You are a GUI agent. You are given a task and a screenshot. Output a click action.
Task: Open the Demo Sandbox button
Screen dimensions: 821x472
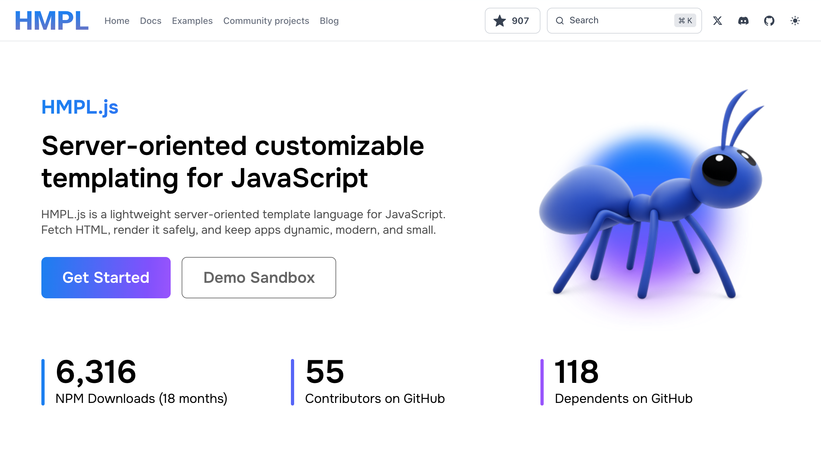[259, 278]
